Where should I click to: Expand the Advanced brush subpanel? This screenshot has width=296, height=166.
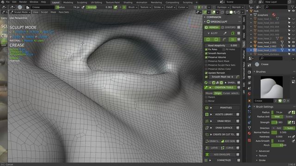coord(257,151)
